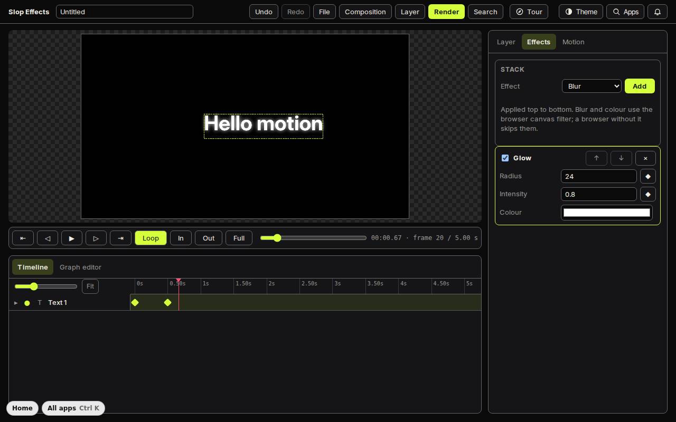
Task: Open the Effect type dropdown
Action: tap(591, 86)
